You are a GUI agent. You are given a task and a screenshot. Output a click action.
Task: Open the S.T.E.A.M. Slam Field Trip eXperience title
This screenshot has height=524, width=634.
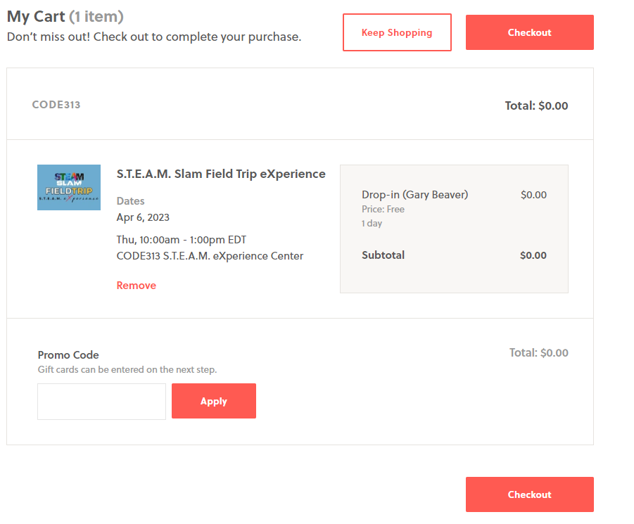pyautogui.click(x=221, y=174)
